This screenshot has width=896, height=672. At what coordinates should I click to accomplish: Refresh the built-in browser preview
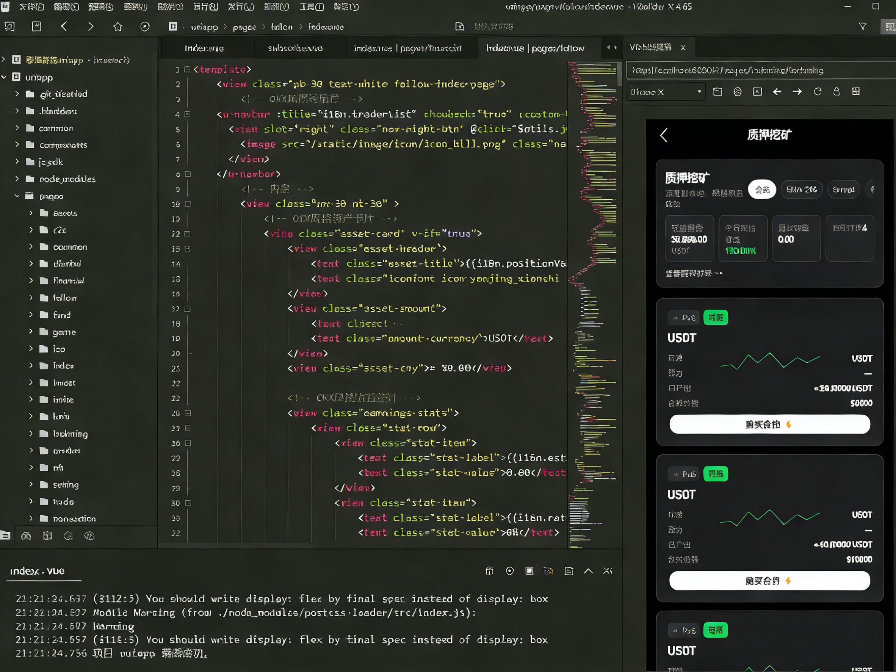coord(818,92)
